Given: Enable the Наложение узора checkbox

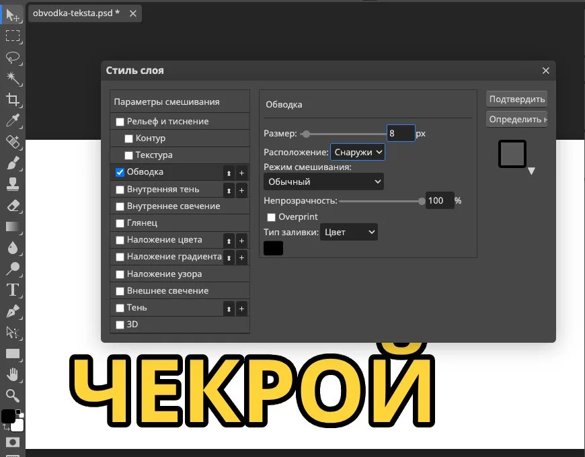Looking at the screenshot, I should click(120, 274).
